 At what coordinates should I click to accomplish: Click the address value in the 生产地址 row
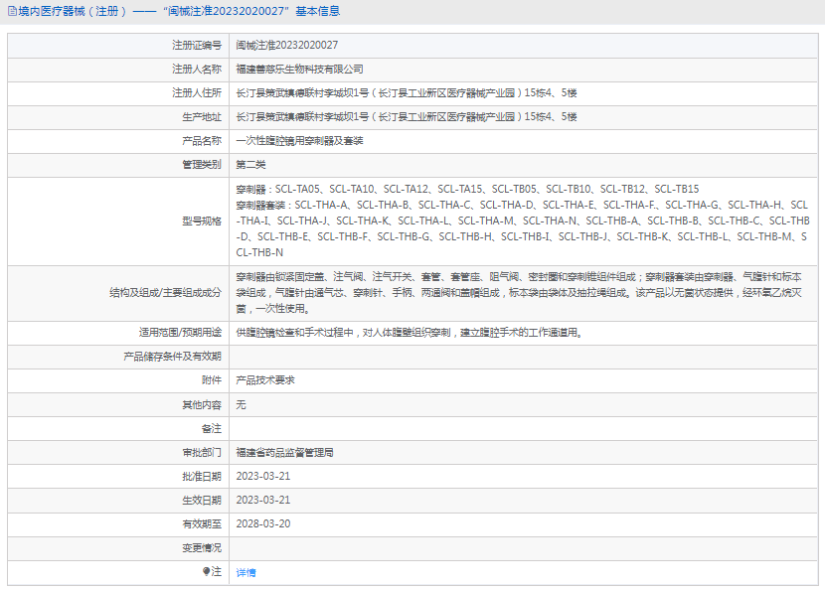pos(407,117)
